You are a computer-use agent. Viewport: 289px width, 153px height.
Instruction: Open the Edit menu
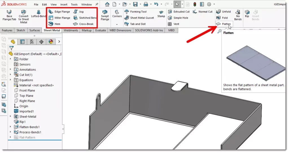tap(44, 4)
